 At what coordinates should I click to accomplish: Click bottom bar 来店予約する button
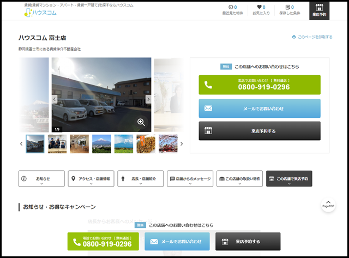pyautogui.click(x=248, y=242)
